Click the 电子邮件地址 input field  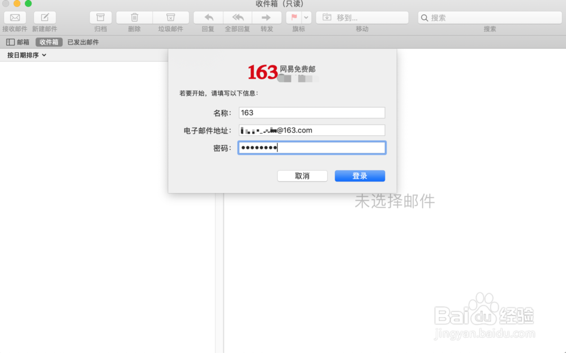point(312,130)
